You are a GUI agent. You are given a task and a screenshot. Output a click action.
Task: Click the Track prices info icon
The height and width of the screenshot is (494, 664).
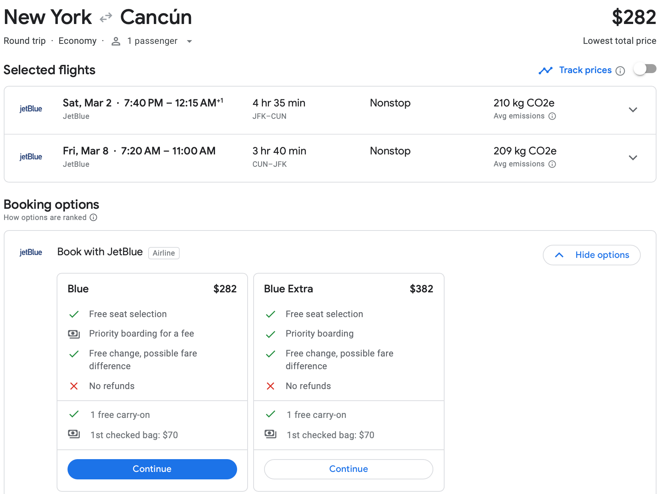coord(620,71)
